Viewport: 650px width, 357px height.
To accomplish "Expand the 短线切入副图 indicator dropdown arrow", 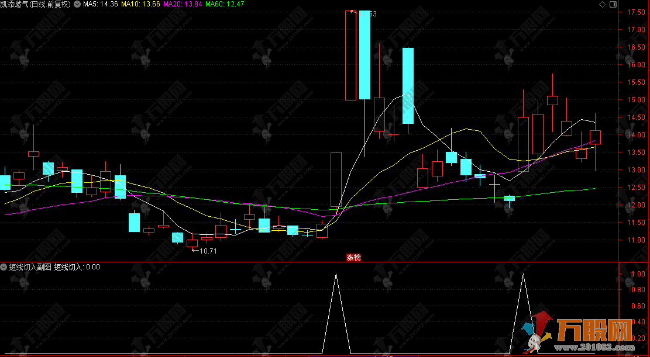I will coord(4,267).
